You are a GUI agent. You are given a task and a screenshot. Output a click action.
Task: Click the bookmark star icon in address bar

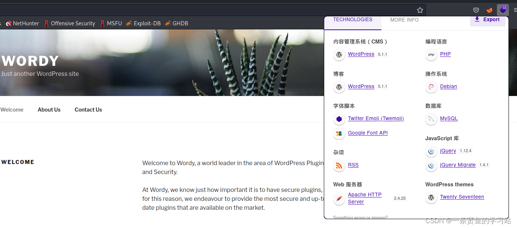420,10
